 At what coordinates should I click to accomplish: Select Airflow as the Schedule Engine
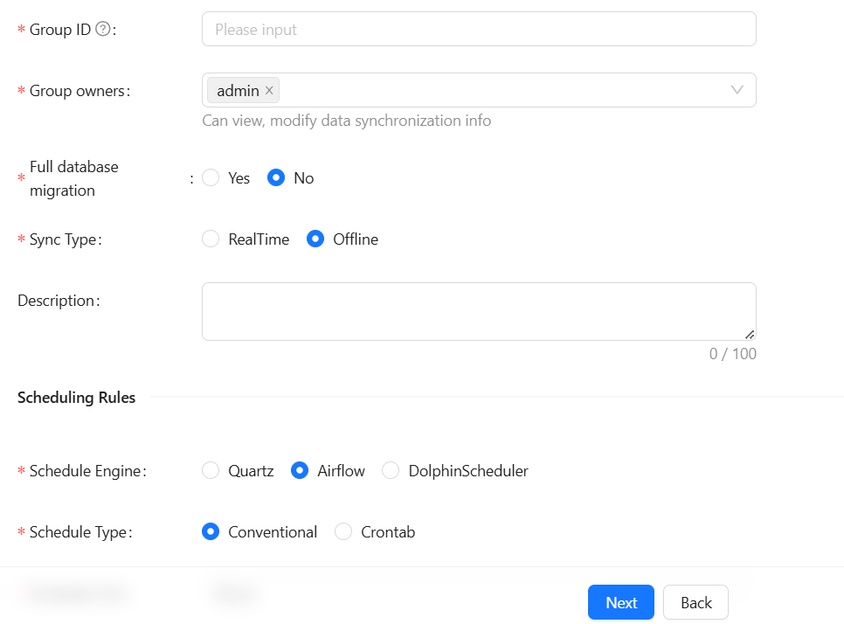tap(300, 471)
